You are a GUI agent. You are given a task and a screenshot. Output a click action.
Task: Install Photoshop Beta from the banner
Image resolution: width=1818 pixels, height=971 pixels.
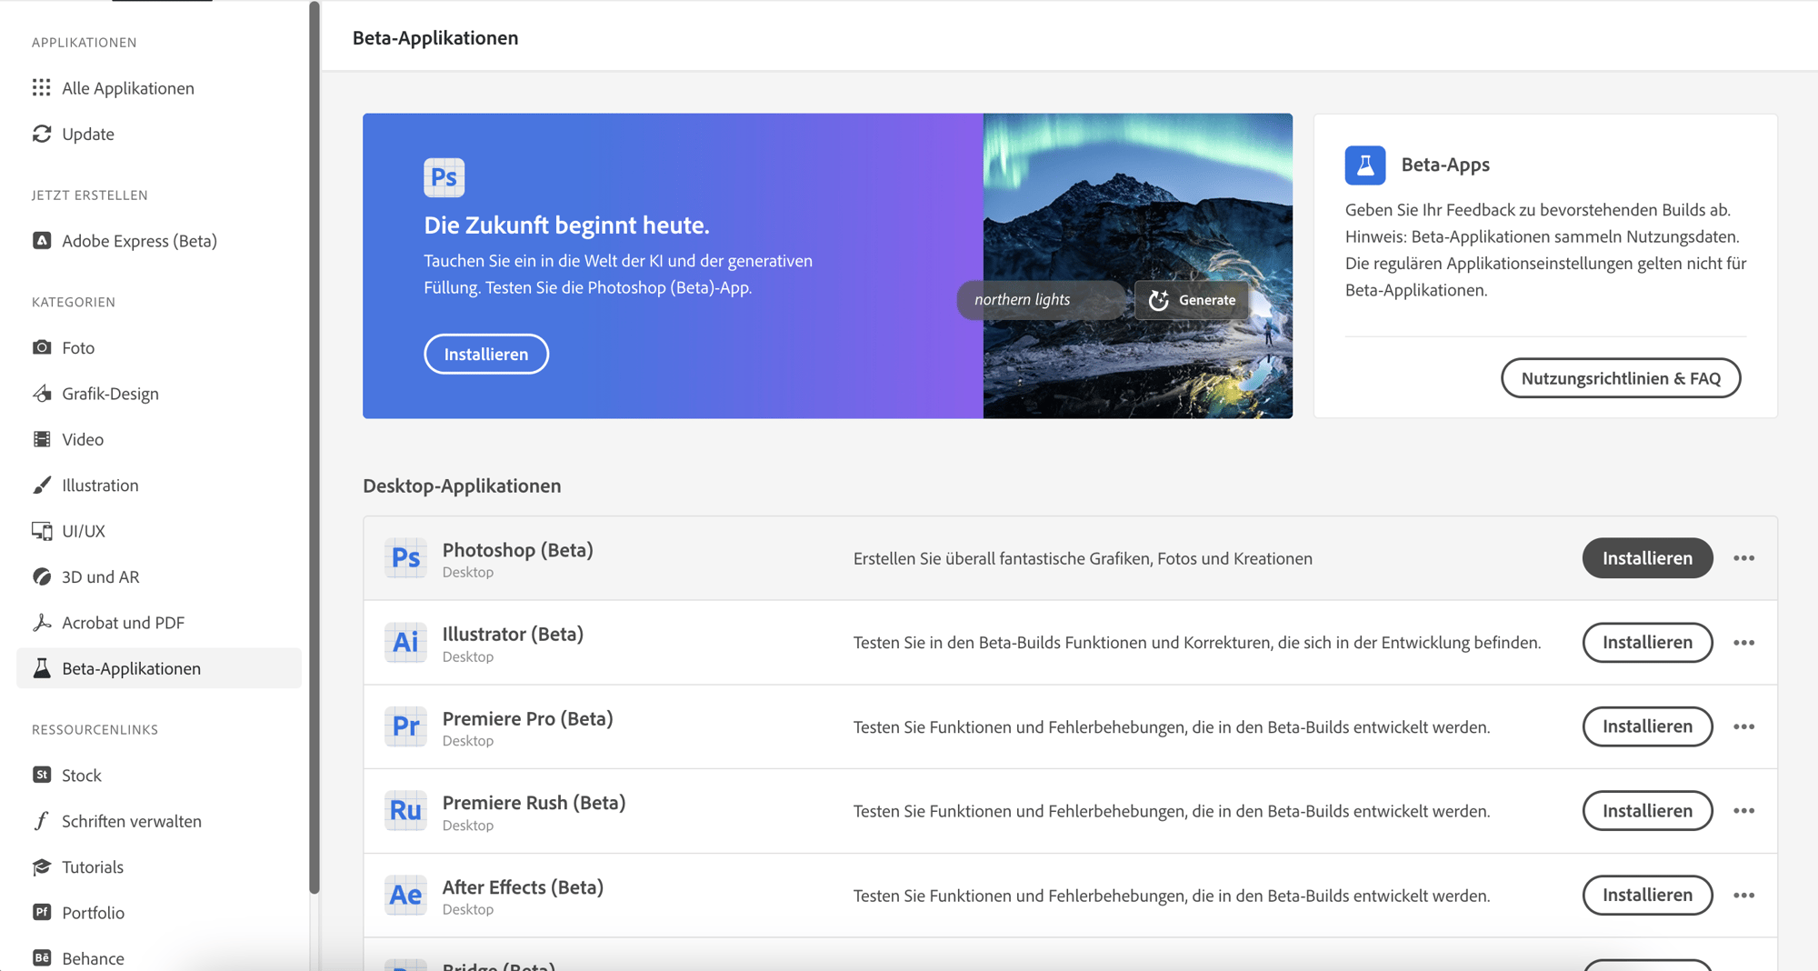pyautogui.click(x=486, y=354)
